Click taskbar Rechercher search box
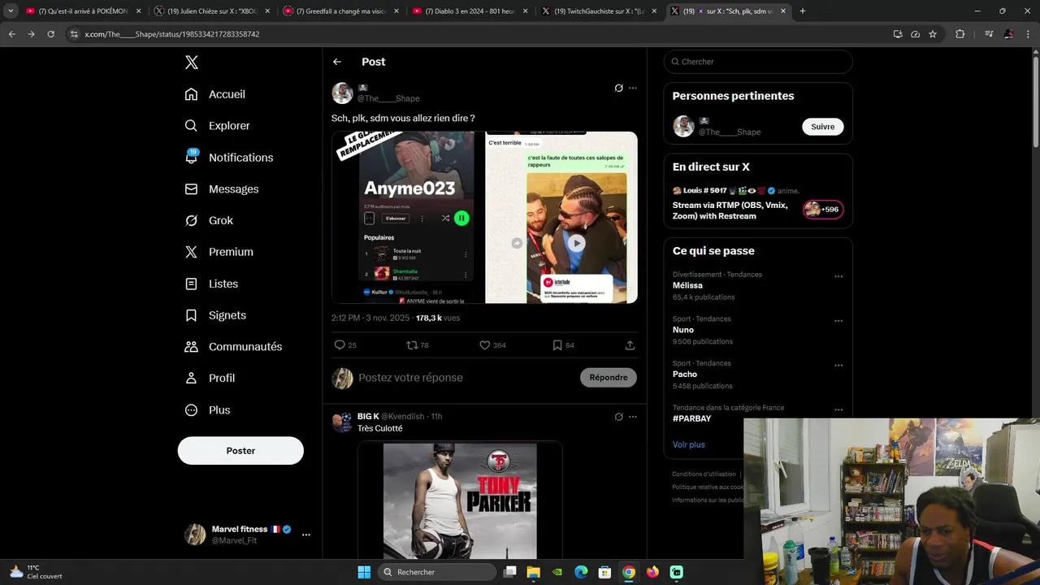This screenshot has height=585, width=1040. (438, 572)
